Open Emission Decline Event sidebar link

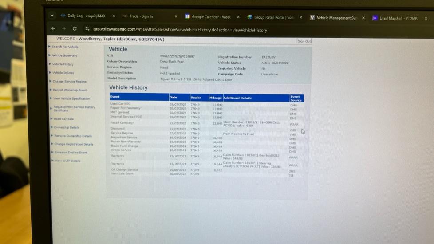(x=71, y=153)
